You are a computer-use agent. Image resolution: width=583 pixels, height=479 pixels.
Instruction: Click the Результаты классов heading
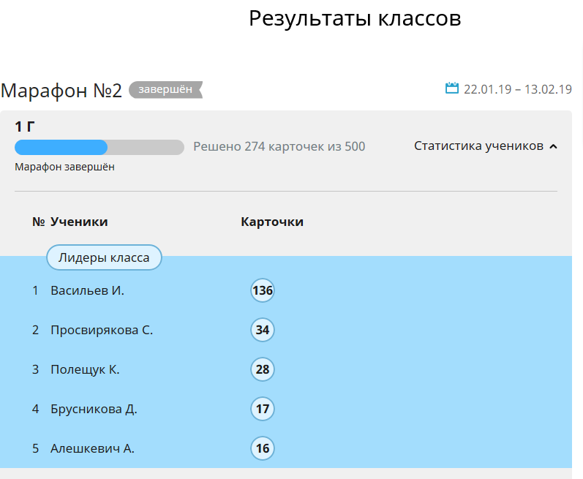tap(355, 18)
